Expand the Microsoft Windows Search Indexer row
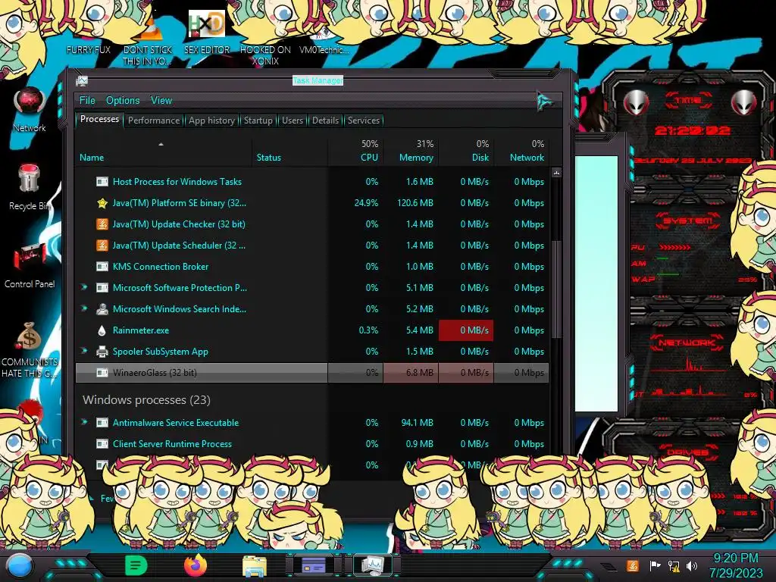Screen dimensions: 776x582 point(84,308)
